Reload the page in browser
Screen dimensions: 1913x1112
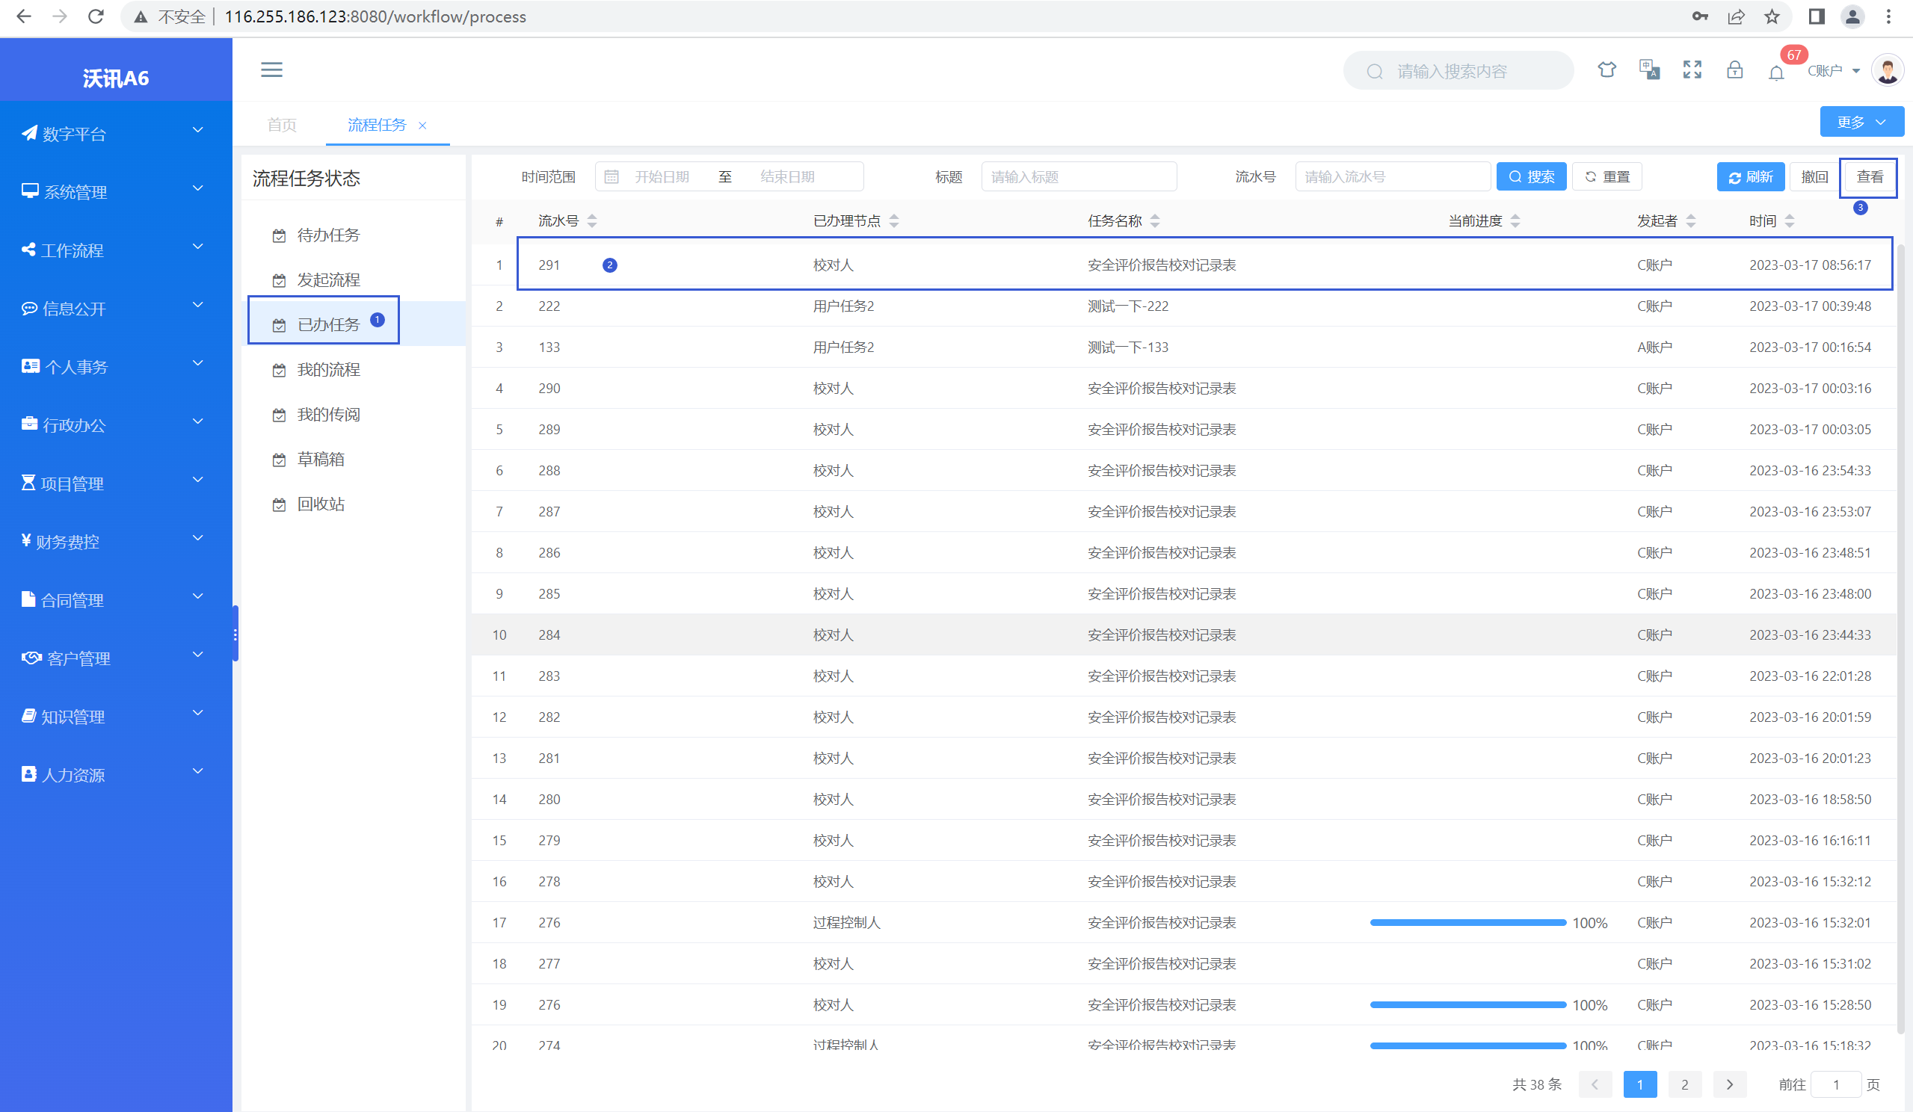click(96, 16)
